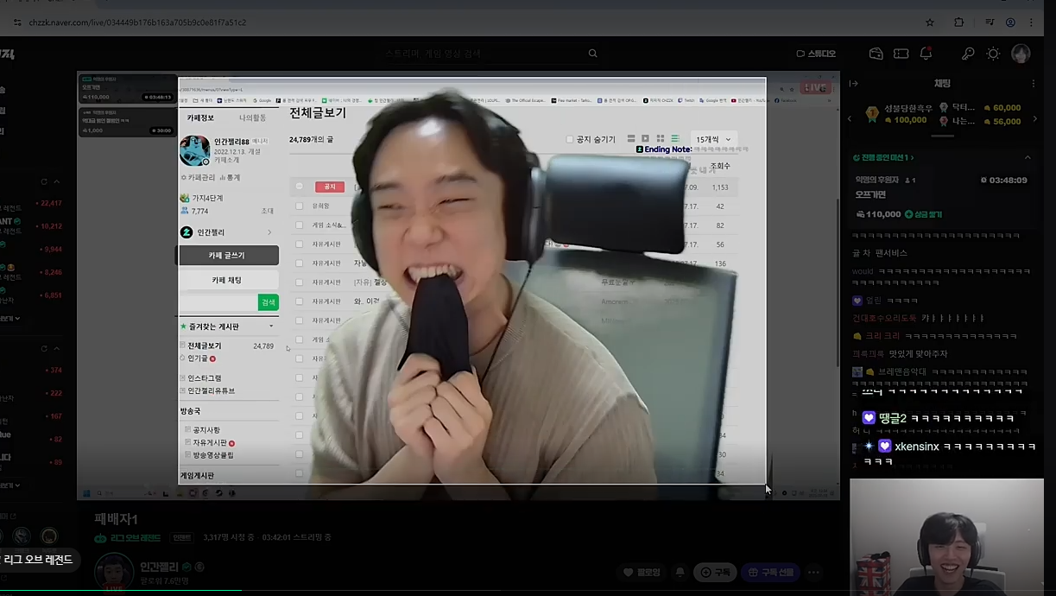Click top donor 성불당한흑우
This screenshot has height=596, width=1056.
click(x=908, y=108)
